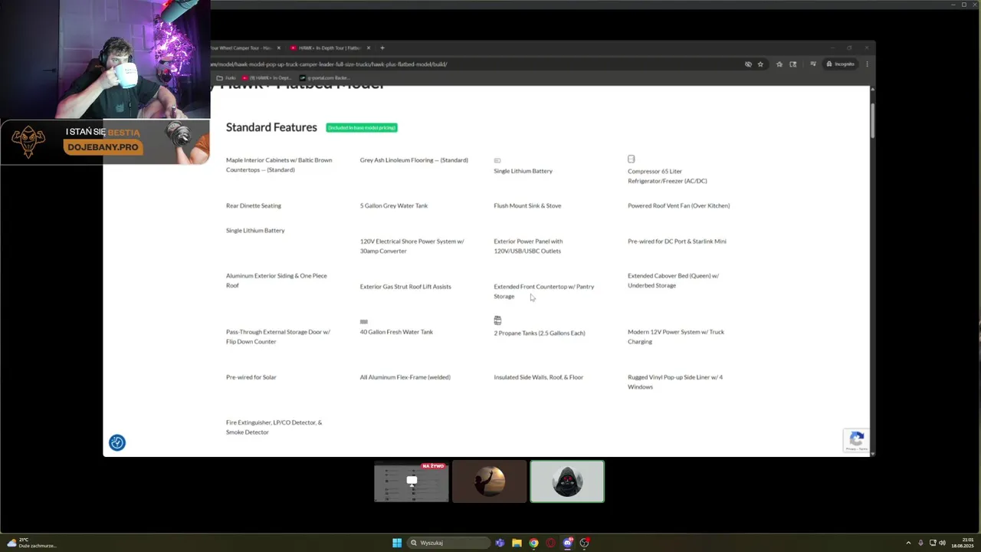Open the volume tray icon

pyautogui.click(x=942, y=543)
